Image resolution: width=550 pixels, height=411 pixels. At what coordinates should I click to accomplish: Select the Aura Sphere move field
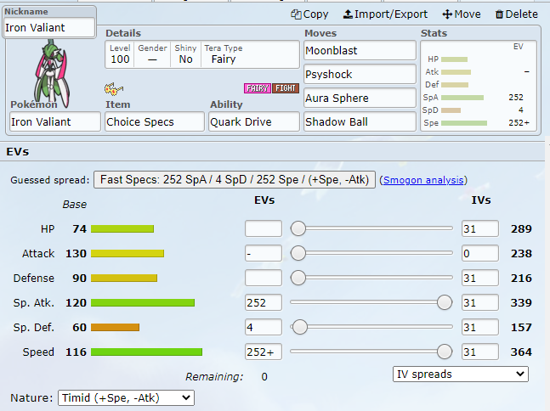click(360, 99)
